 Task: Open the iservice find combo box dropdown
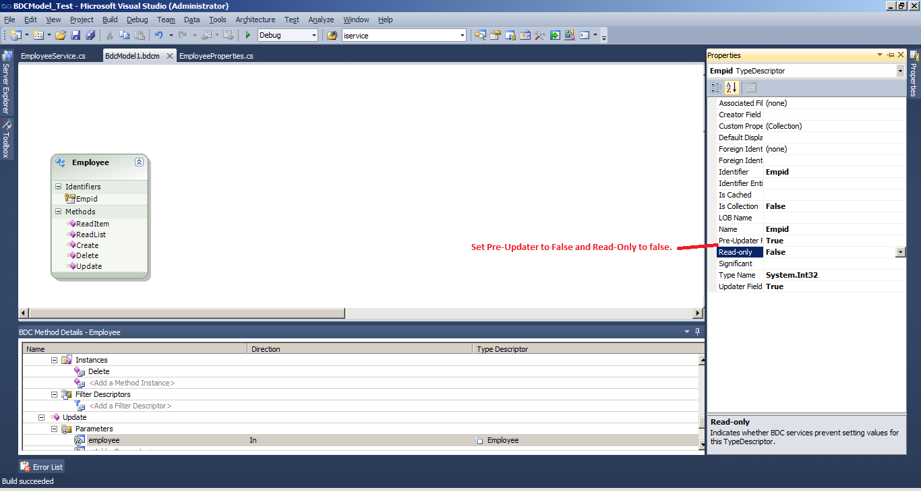point(462,35)
